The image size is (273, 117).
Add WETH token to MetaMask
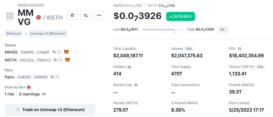pos(67,60)
